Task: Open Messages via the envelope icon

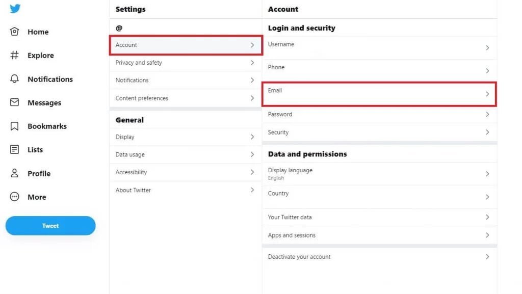Action: pyautogui.click(x=15, y=102)
